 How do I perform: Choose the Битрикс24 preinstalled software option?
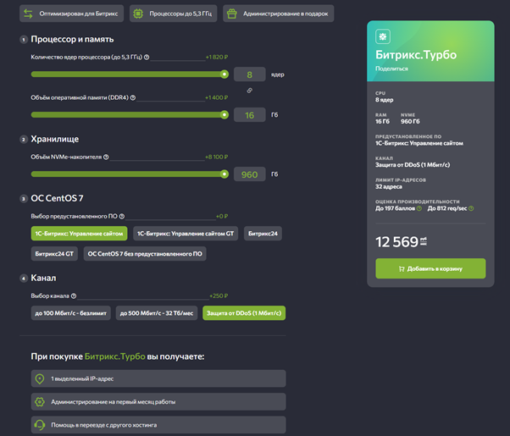point(264,233)
